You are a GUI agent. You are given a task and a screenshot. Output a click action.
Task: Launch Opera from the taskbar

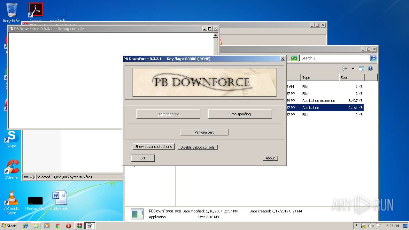click(68, 226)
